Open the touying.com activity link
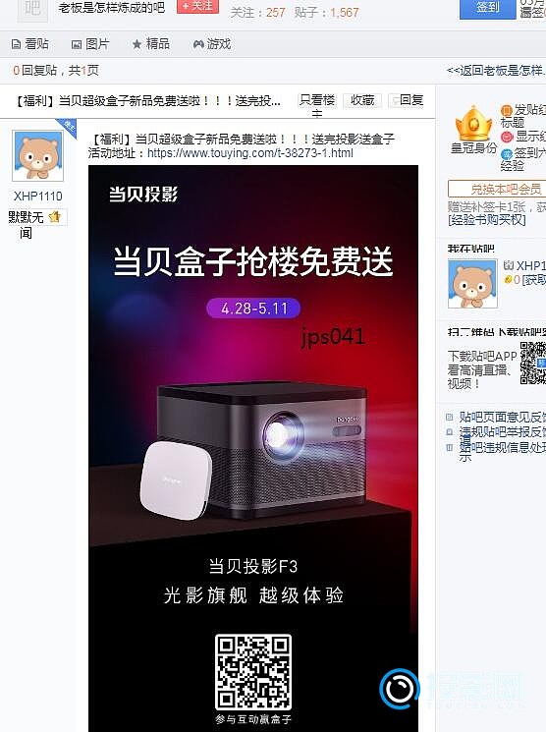Image resolution: width=546 pixels, height=732 pixels. click(250, 153)
